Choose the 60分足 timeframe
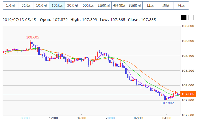Viewport: 198px width, 123px height. (88, 5)
